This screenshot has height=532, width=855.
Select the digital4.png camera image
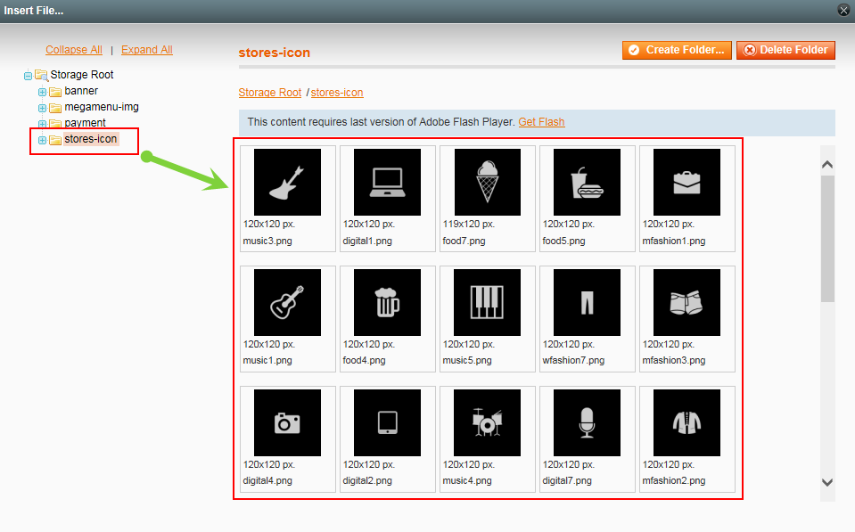pyautogui.click(x=287, y=422)
